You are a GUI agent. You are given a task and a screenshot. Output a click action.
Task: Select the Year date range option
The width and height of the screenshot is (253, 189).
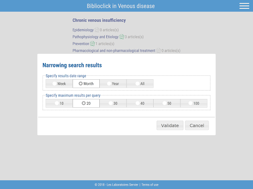pyautogui.click(x=113, y=84)
